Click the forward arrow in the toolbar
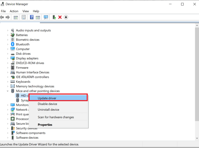The image size is (199, 148). point(8,17)
